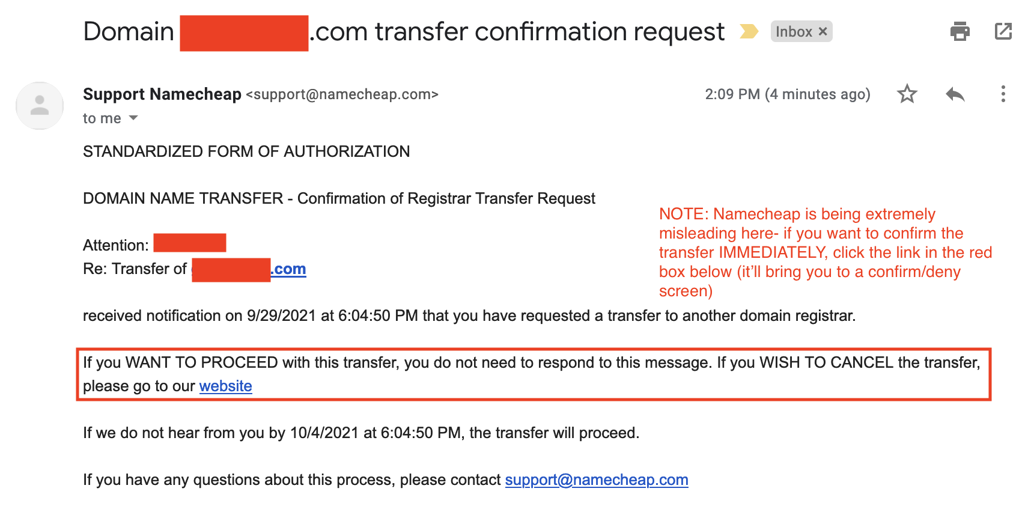The image size is (1031, 524).
Task: Click the email subject heading
Action: (404, 32)
